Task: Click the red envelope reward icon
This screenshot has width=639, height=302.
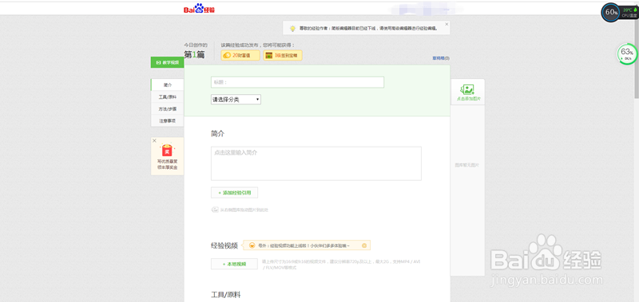Action: (167, 151)
